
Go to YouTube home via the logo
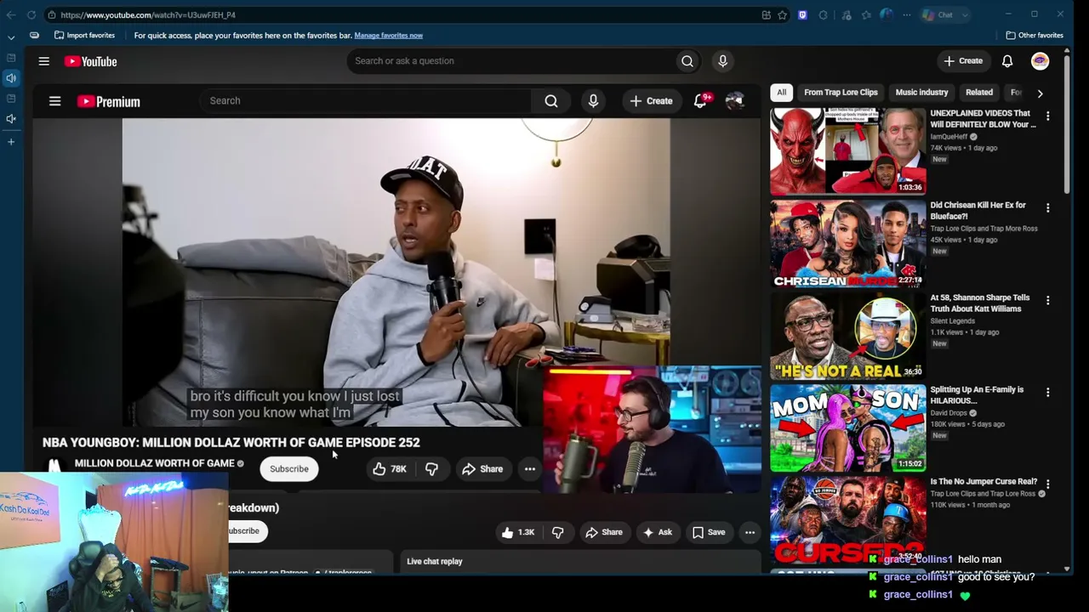click(90, 61)
